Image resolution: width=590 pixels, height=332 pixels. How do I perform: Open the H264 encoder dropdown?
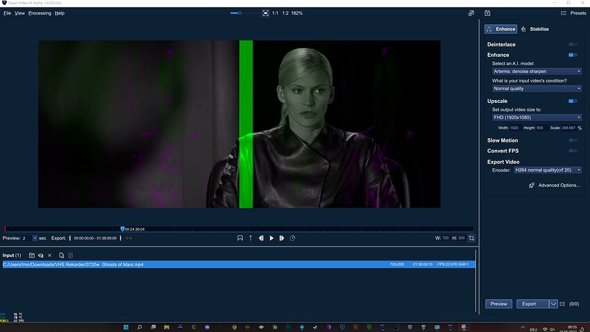pyautogui.click(x=547, y=170)
